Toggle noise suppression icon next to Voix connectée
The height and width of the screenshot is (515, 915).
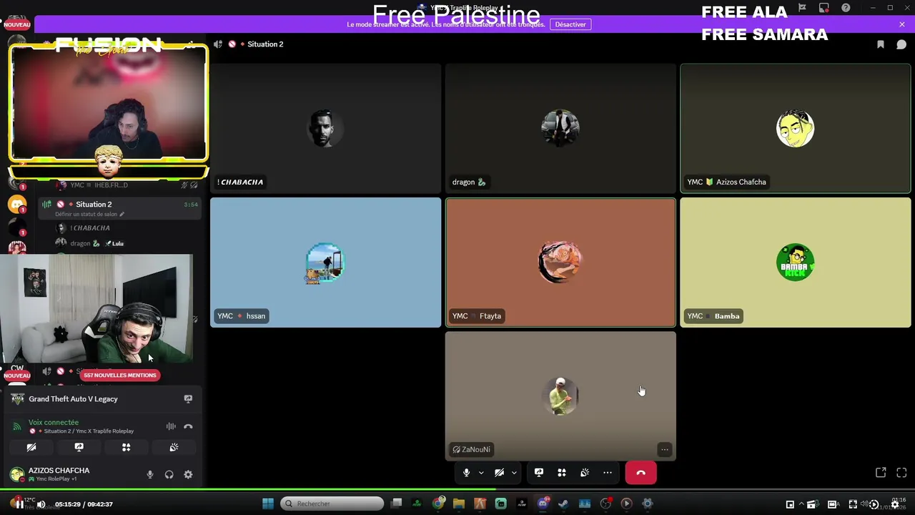tap(171, 426)
